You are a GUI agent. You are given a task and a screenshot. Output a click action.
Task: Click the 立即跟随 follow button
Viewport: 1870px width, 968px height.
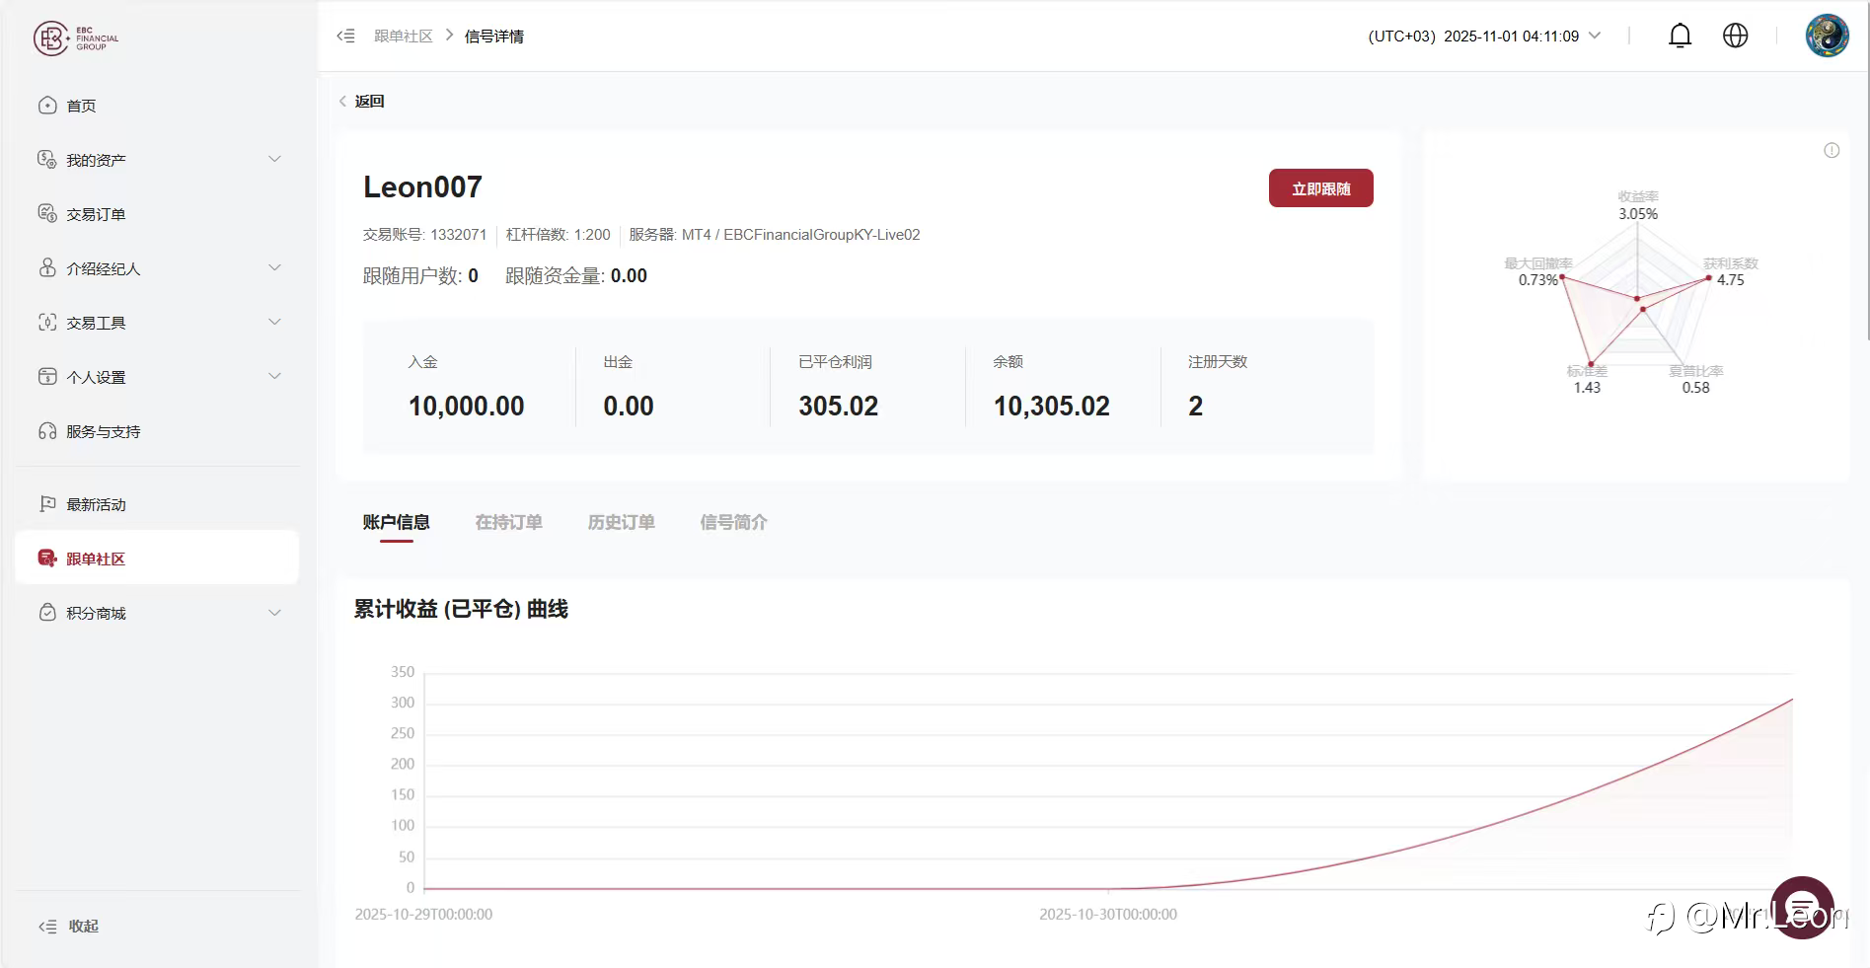(x=1320, y=188)
